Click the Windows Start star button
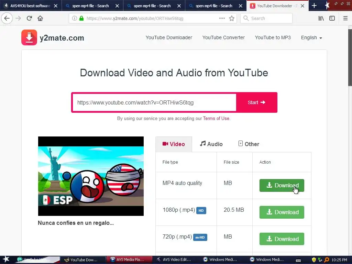This screenshot has height=264, width=352. [x=6, y=260]
